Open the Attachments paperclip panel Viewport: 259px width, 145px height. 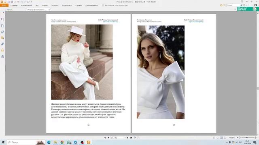pos(2,44)
